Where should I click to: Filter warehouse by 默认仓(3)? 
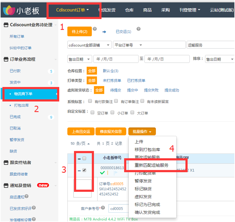111,71
